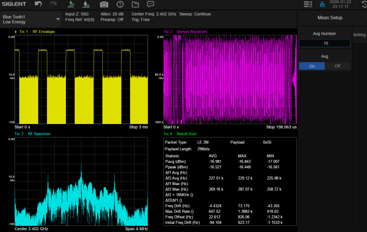Open the help question mark icon

pos(120,4)
